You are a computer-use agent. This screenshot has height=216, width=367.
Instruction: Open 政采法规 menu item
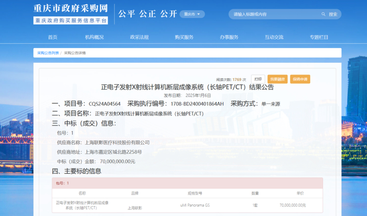pyautogui.click(x=139, y=37)
